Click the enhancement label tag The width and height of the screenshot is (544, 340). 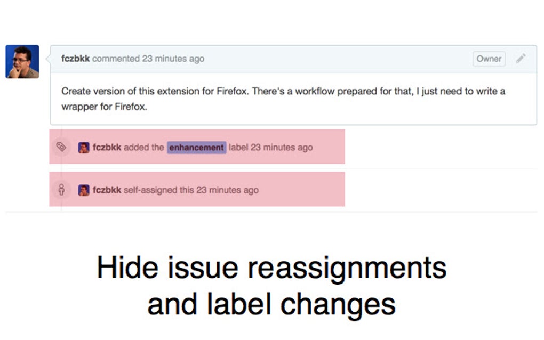point(196,148)
